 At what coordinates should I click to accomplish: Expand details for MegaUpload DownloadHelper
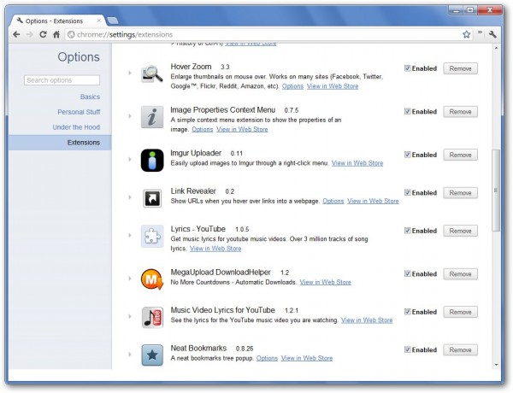coord(130,279)
